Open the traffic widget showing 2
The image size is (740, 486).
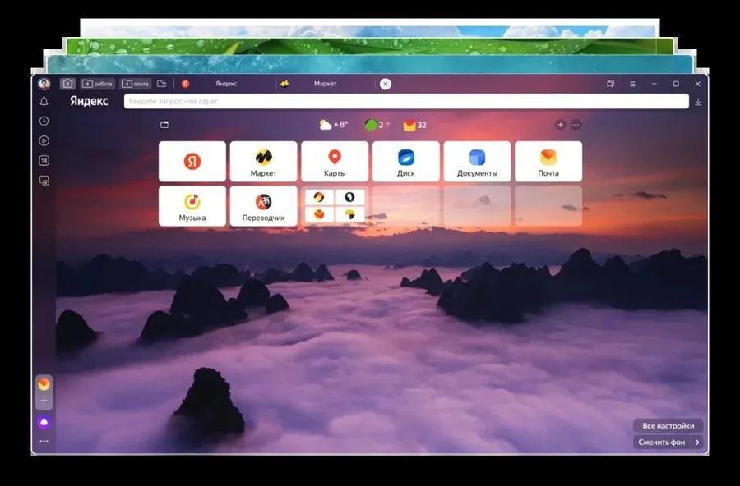point(377,125)
